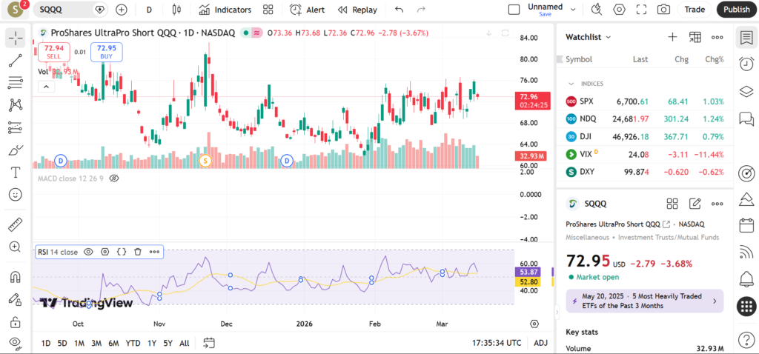Collapse the INDICES section
759x354 pixels.
(x=571, y=84)
